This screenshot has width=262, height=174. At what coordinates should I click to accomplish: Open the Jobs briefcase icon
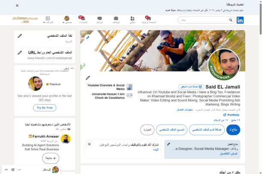(116, 18)
